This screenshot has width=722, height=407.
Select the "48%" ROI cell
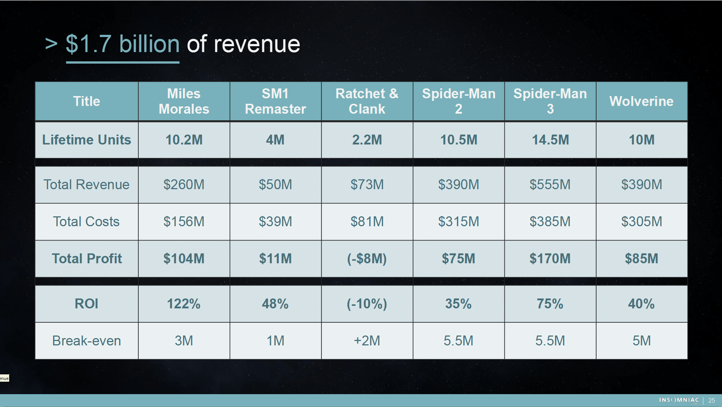276,304
